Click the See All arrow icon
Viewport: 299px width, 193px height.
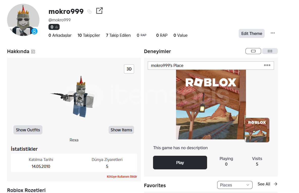(276, 184)
